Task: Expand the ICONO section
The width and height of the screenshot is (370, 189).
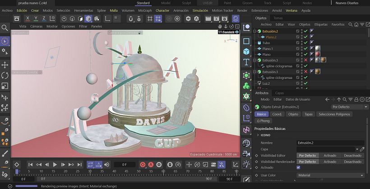Action: point(258,135)
